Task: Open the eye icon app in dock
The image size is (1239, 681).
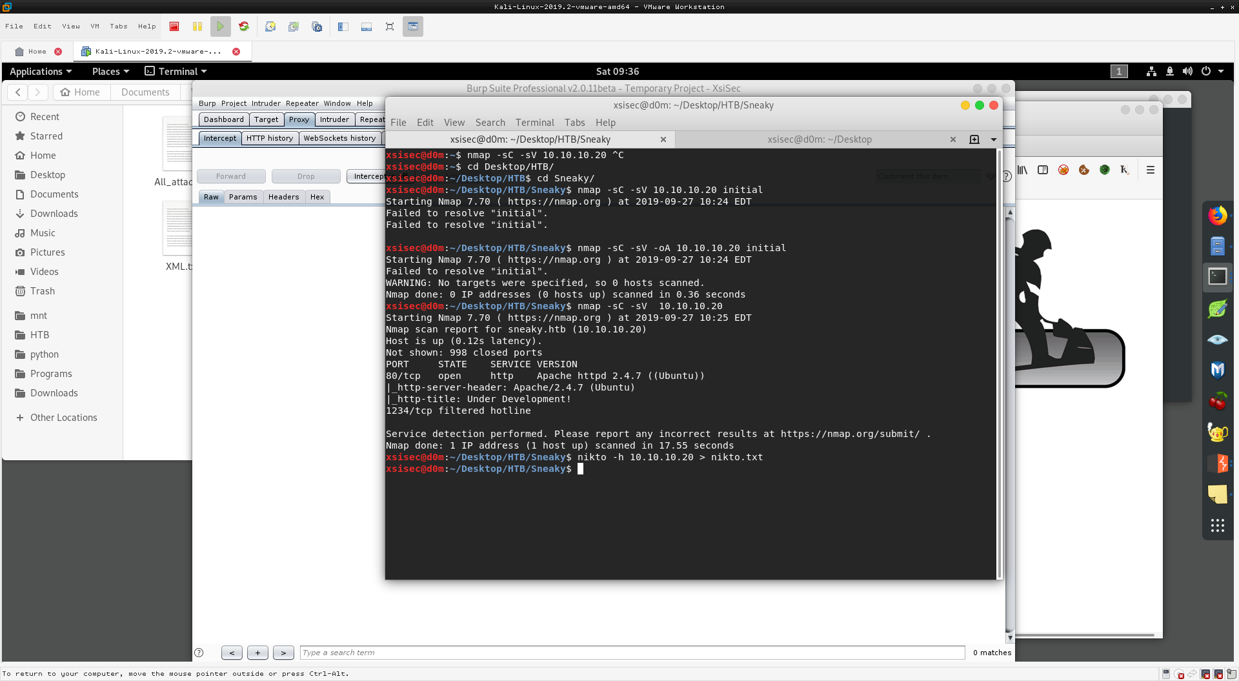Action: [x=1218, y=340]
